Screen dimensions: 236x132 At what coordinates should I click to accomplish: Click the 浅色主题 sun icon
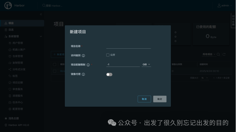6,118
